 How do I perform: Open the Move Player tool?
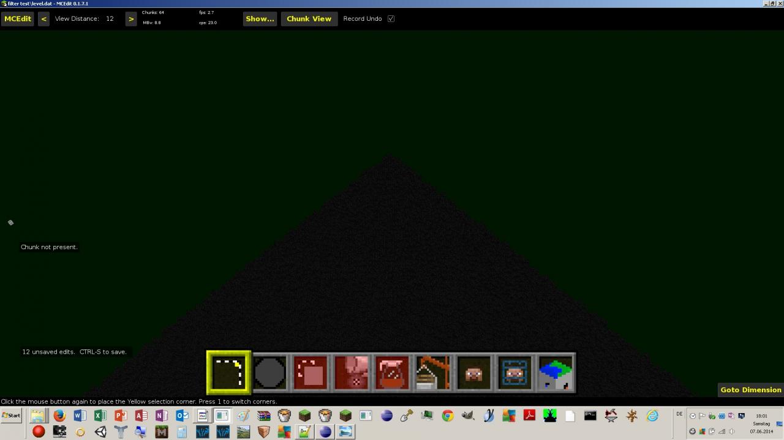click(x=473, y=371)
